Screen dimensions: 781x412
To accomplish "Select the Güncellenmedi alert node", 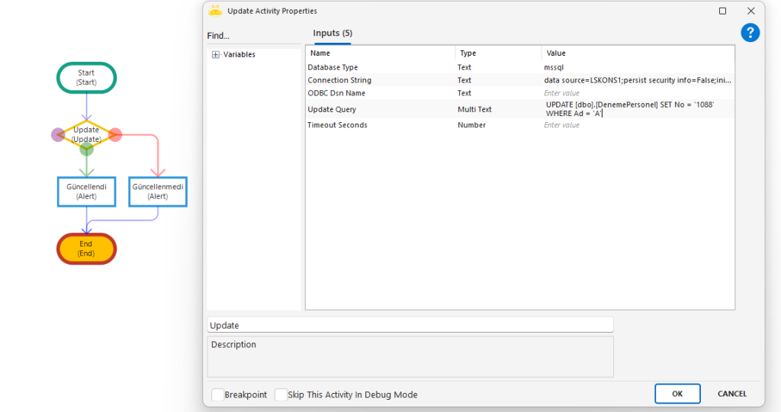I will pos(158,192).
